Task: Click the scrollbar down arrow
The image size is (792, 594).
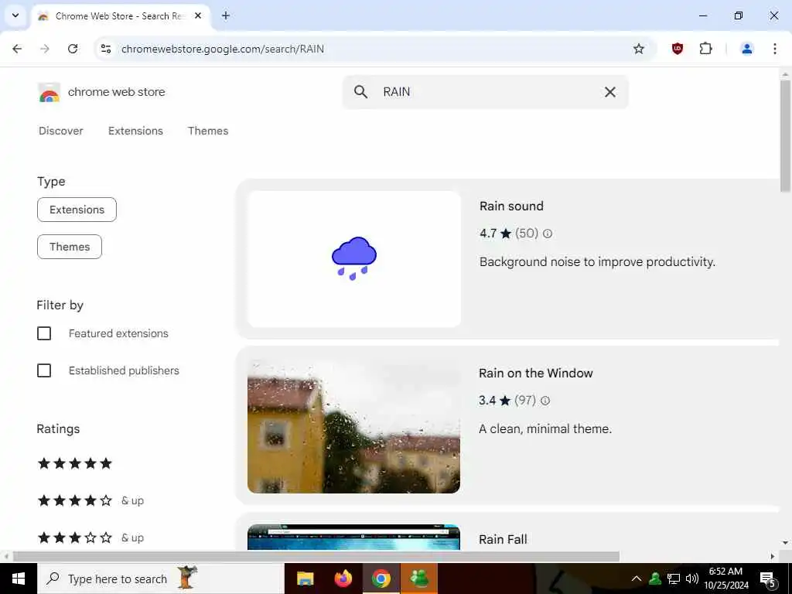Action: click(785, 543)
